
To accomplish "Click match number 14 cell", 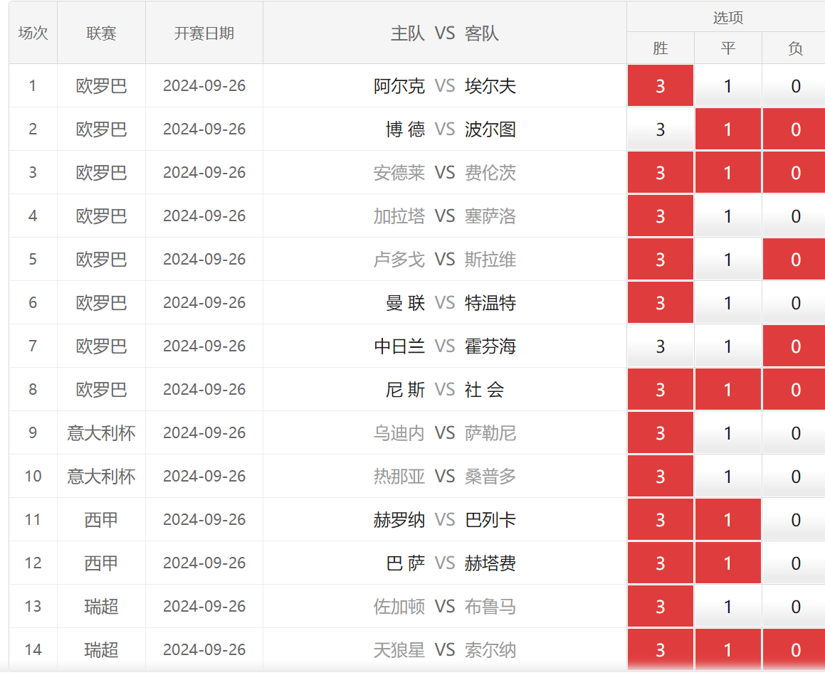I will coord(33,650).
